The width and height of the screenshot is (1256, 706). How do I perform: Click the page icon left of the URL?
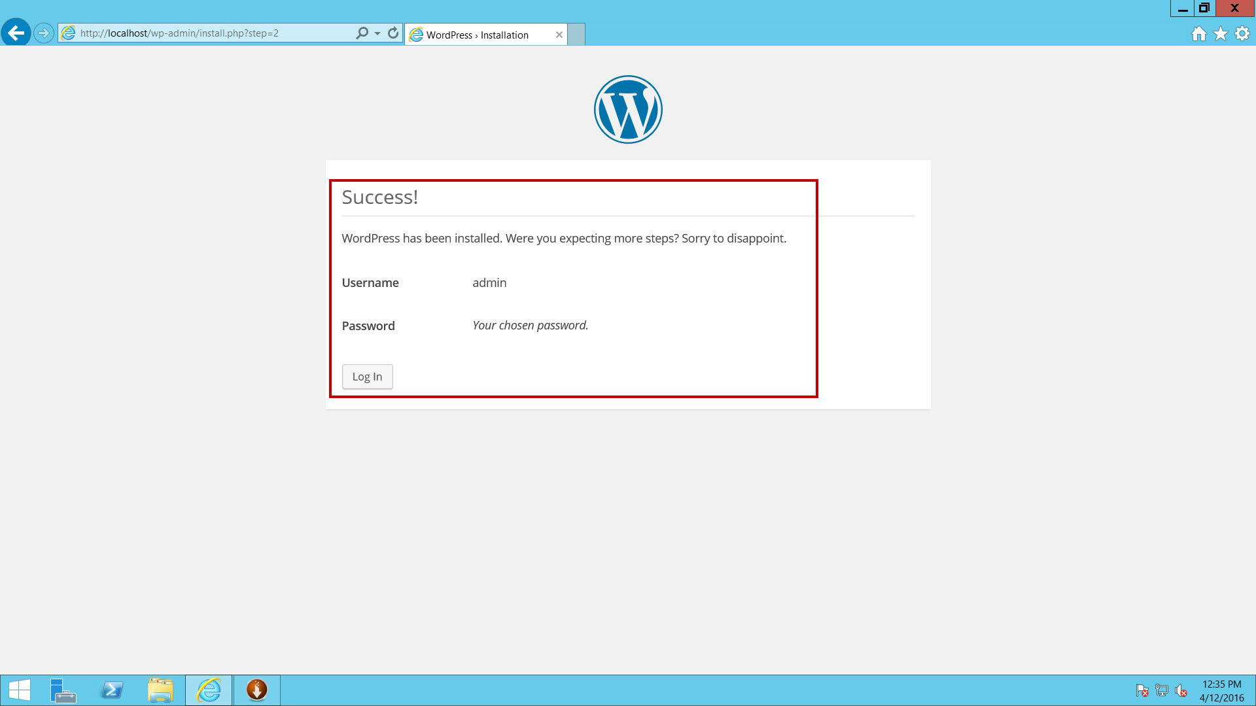[x=69, y=33]
